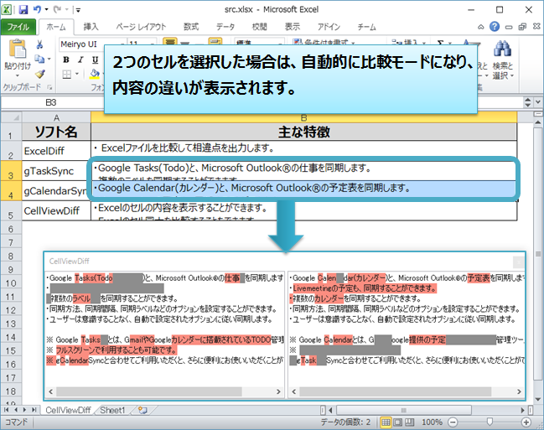
Task: Go to first sheet with navigation arrow
Action: pos(6,410)
